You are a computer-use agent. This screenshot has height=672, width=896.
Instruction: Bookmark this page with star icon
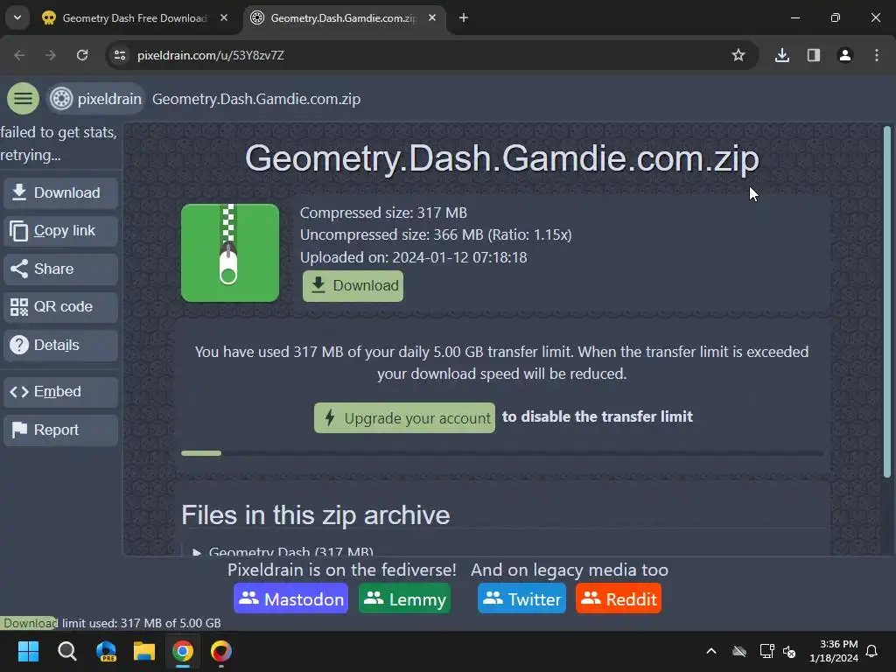coord(738,55)
